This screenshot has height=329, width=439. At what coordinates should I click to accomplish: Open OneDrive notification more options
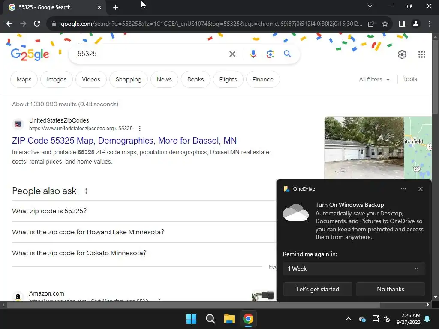(x=403, y=189)
